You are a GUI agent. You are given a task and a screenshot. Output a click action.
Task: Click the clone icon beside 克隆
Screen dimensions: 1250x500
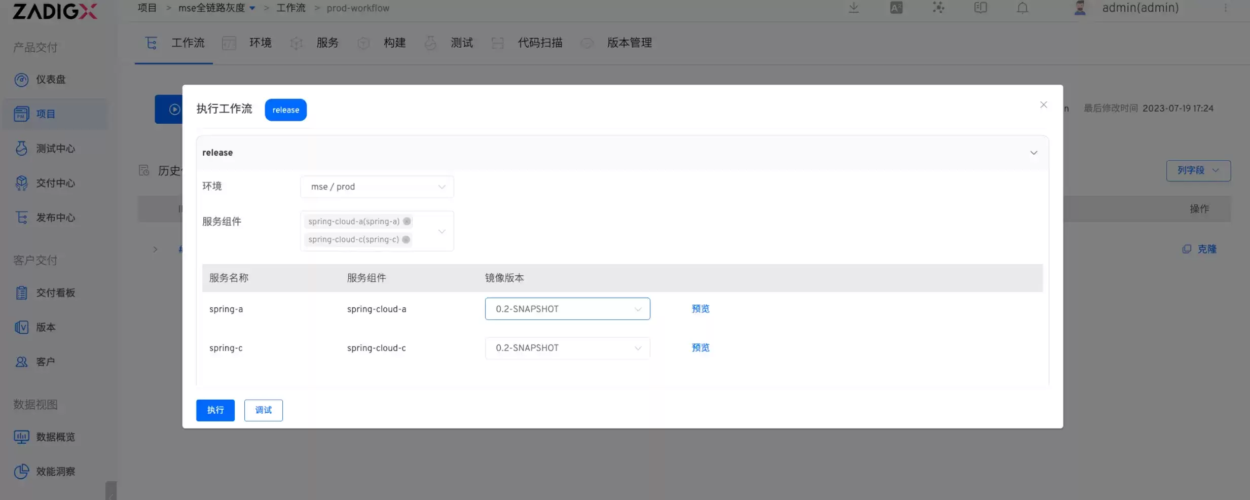[1187, 249]
